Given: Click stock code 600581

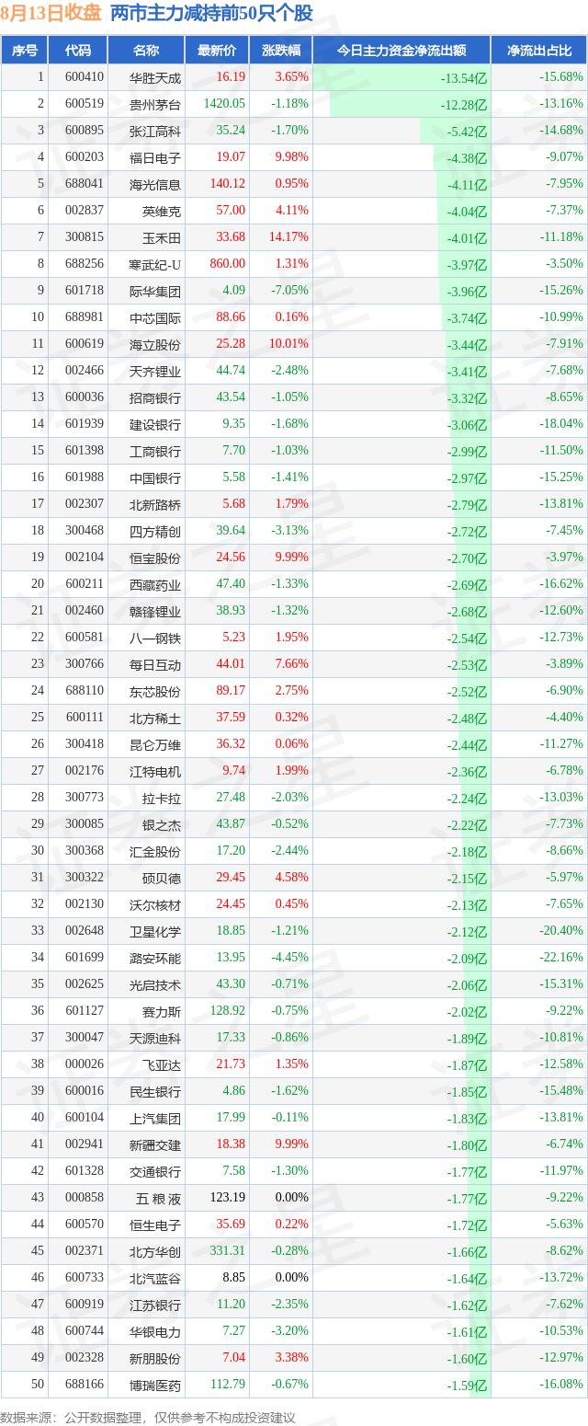Looking at the screenshot, I should [85, 638].
